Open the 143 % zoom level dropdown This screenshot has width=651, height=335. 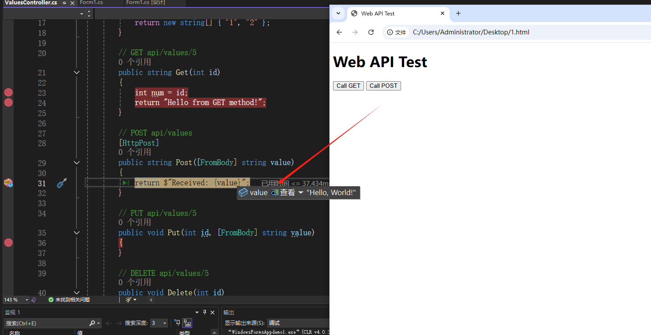(x=27, y=300)
